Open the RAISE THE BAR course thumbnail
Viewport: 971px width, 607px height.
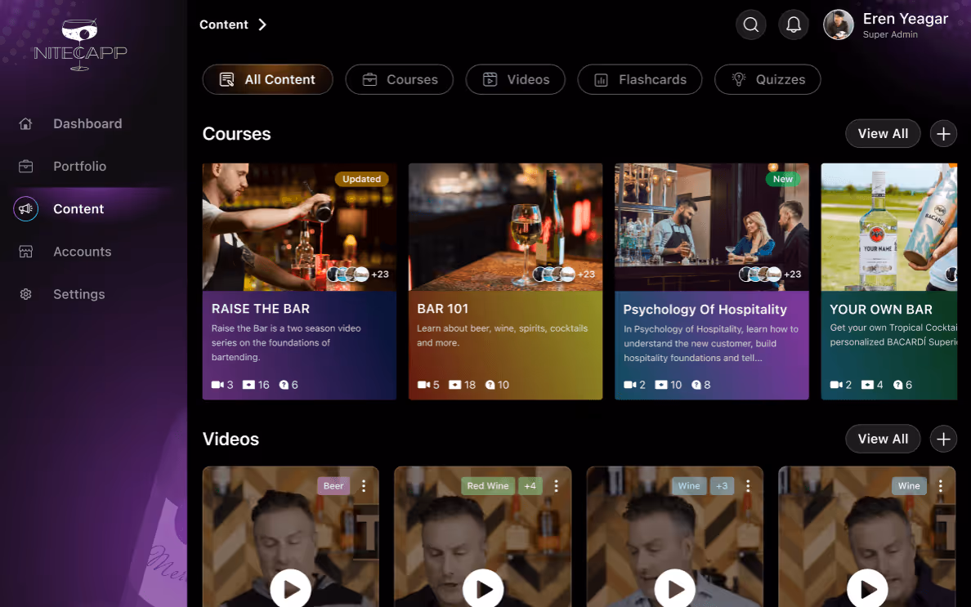[x=299, y=227]
